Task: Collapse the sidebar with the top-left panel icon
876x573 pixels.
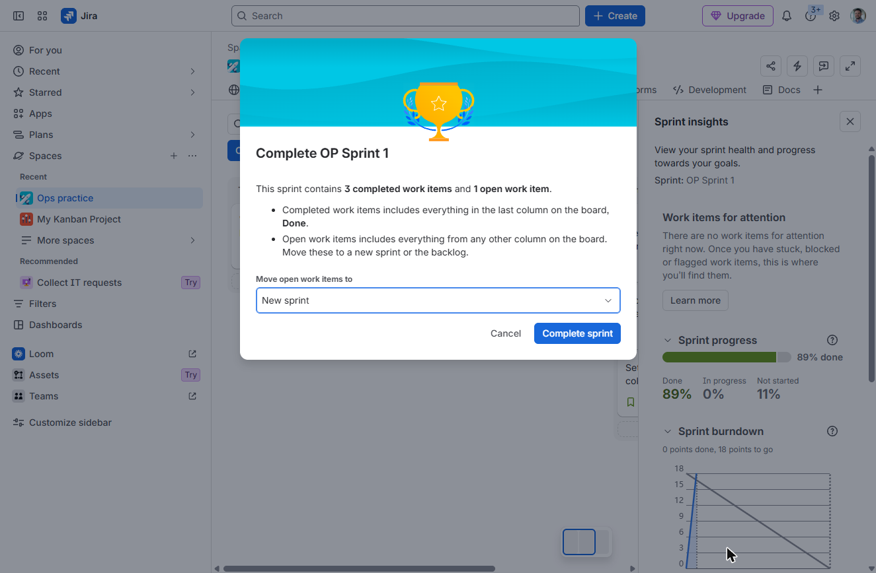Action: 19,16
